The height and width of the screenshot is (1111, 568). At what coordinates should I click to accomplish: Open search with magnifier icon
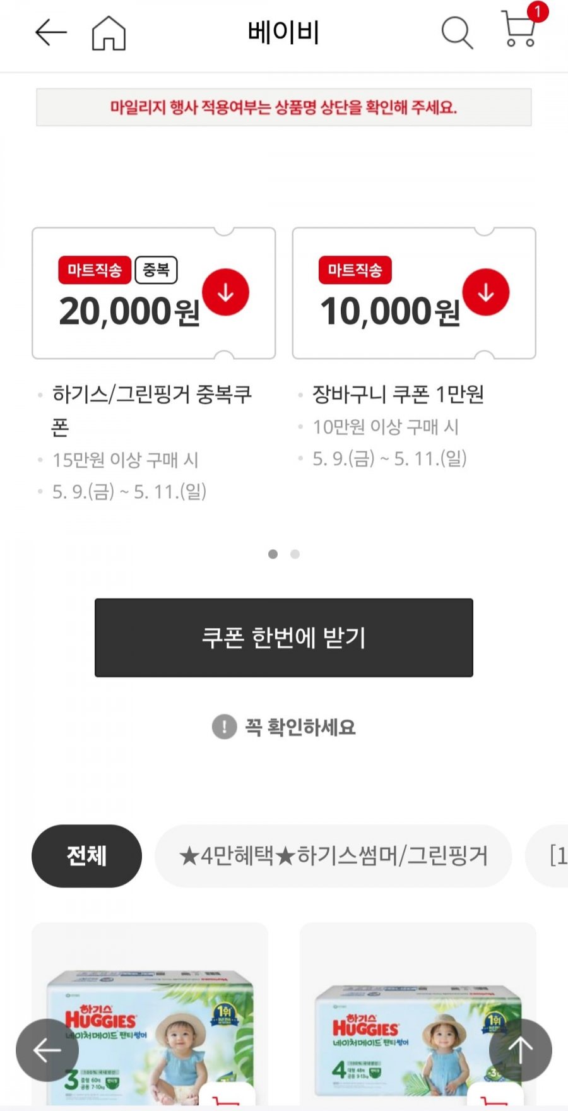[x=457, y=32]
